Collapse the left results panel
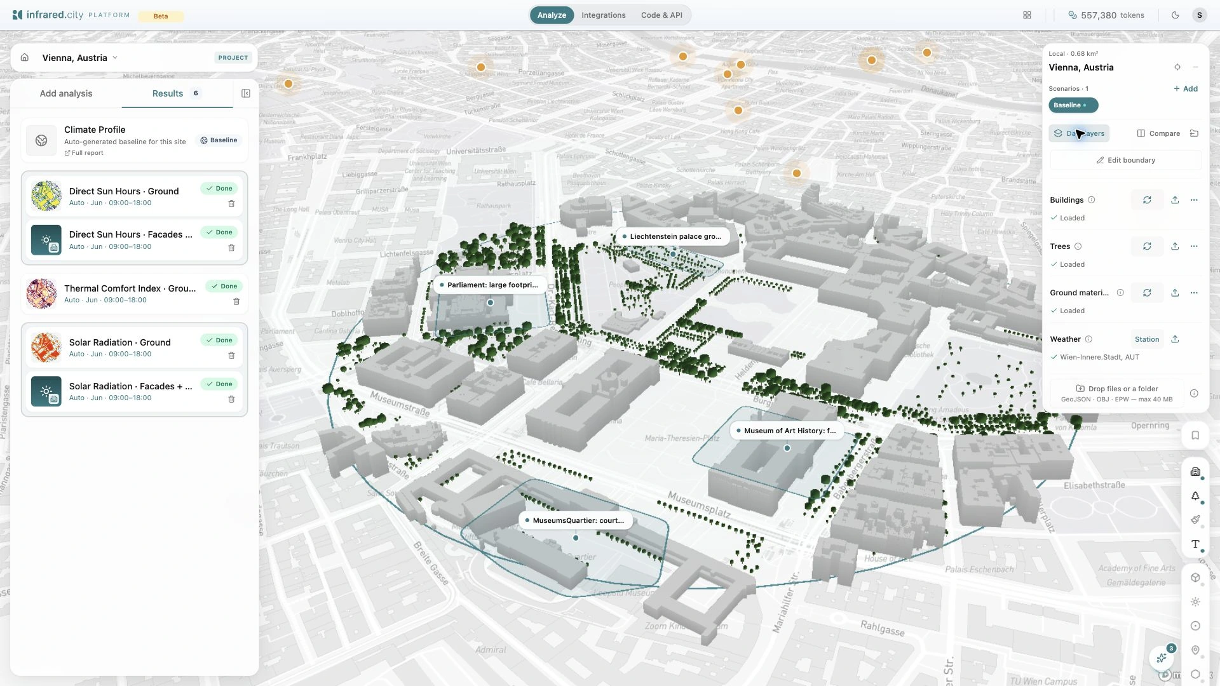1220x686 pixels. pos(246,93)
